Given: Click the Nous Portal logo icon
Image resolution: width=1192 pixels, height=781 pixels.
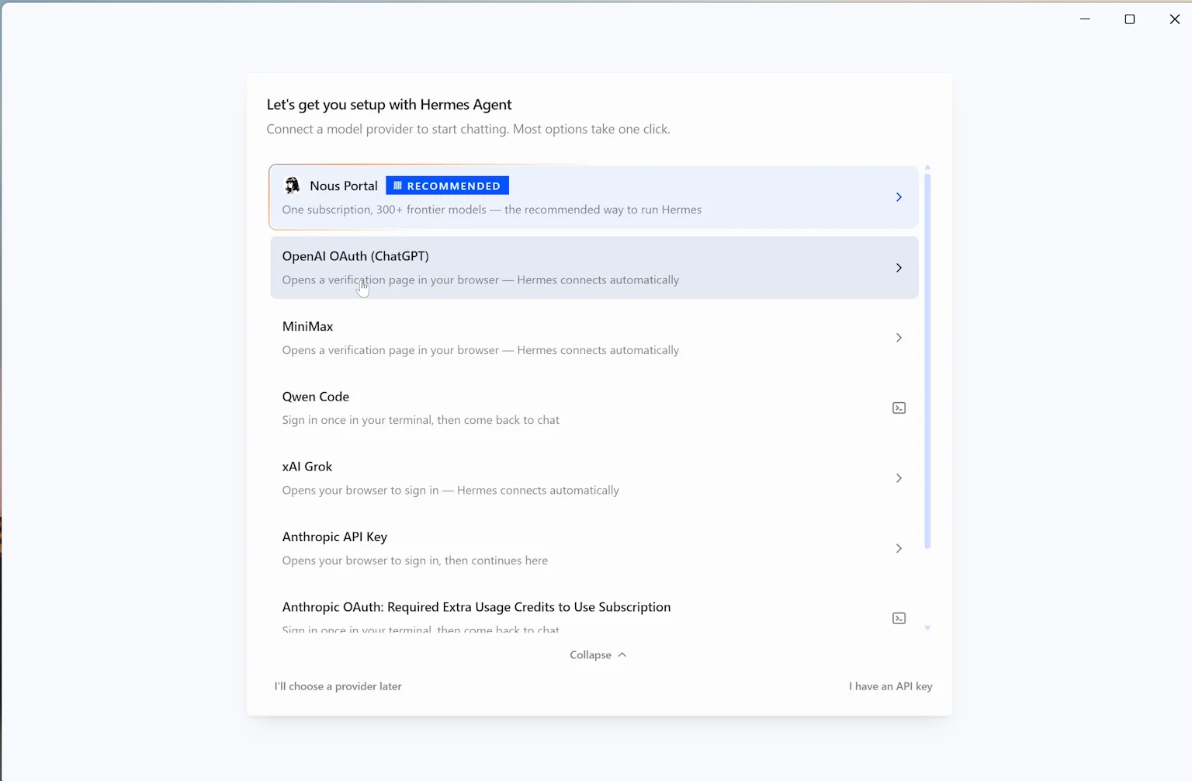Looking at the screenshot, I should (x=292, y=186).
